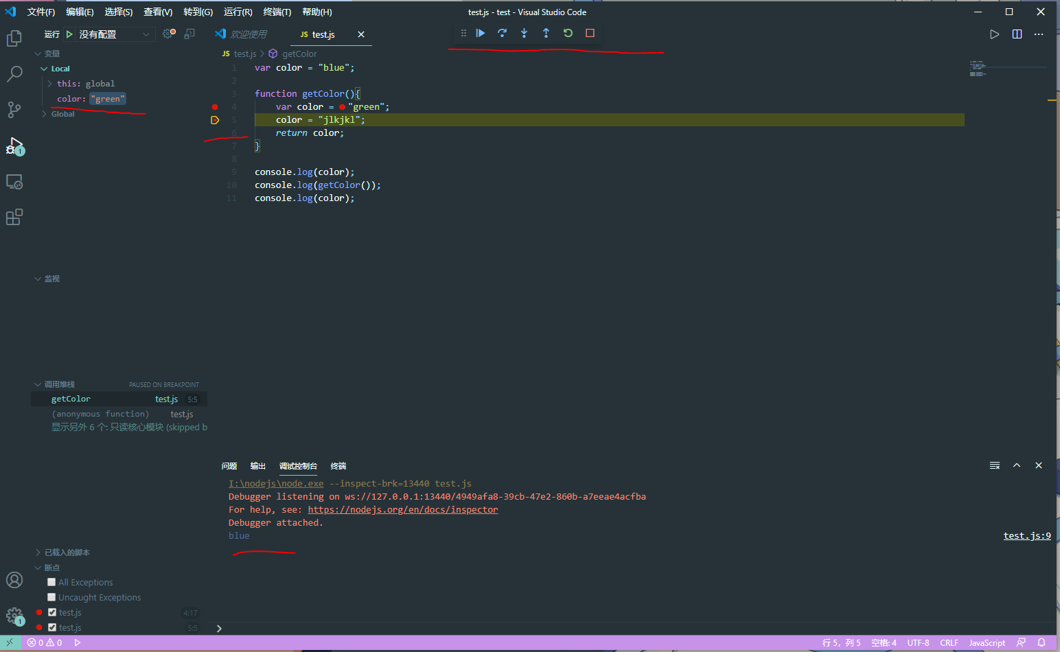Viewport: 1060px width, 652px height.
Task: Select the Run and Debug activity bar icon
Action: 14,145
